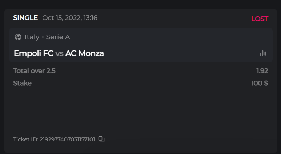Click the AC Monza team name
Screen dimensions: 281x154
(84, 53)
